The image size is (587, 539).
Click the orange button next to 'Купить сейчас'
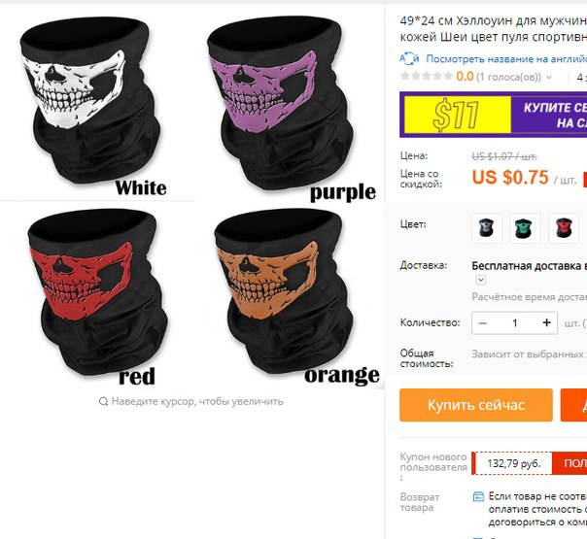pyautogui.click(x=573, y=405)
